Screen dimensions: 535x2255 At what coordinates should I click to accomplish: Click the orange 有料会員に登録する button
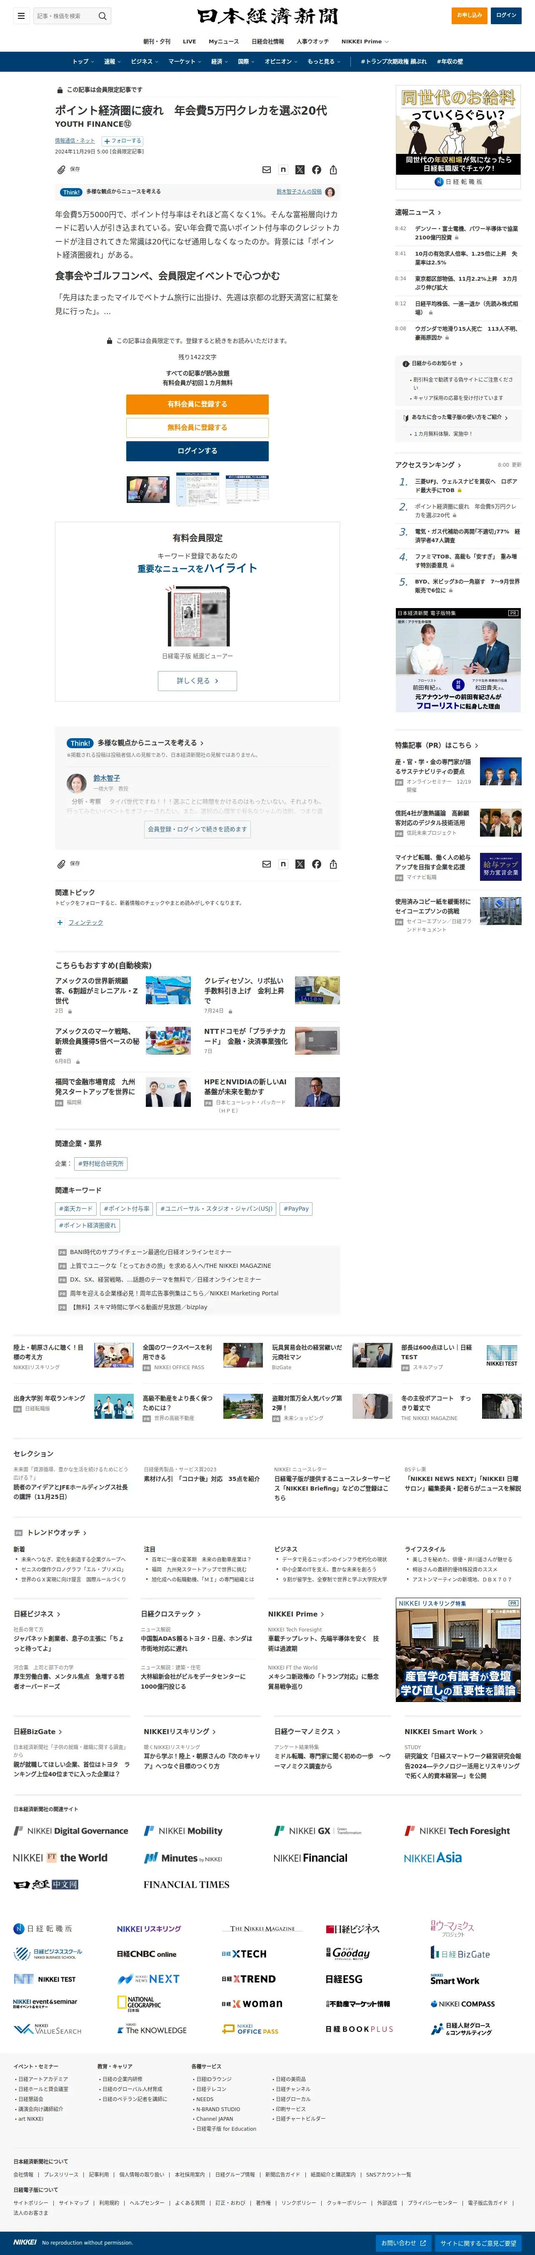click(197, 405)
